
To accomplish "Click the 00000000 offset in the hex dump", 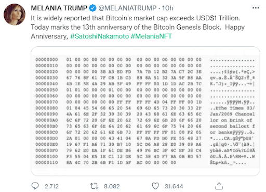I will coord(47,60).
